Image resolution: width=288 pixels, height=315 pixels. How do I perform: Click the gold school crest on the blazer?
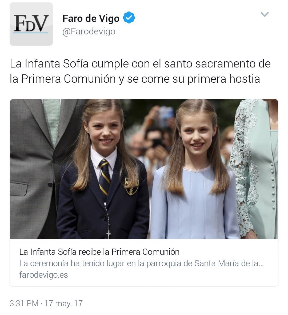tap(131, 186)
